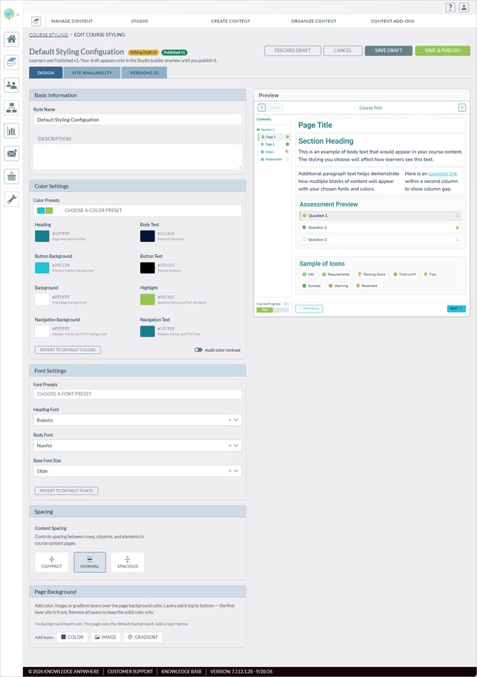
Task: Open the Button Background color swatch
Action: coord(42,267)
